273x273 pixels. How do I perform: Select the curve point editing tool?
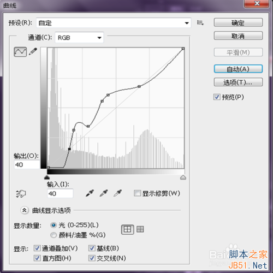pyautogui.click(x=20, y=52)
